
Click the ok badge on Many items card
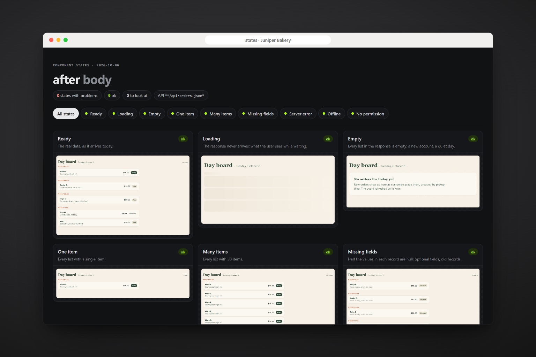(328, 252)
